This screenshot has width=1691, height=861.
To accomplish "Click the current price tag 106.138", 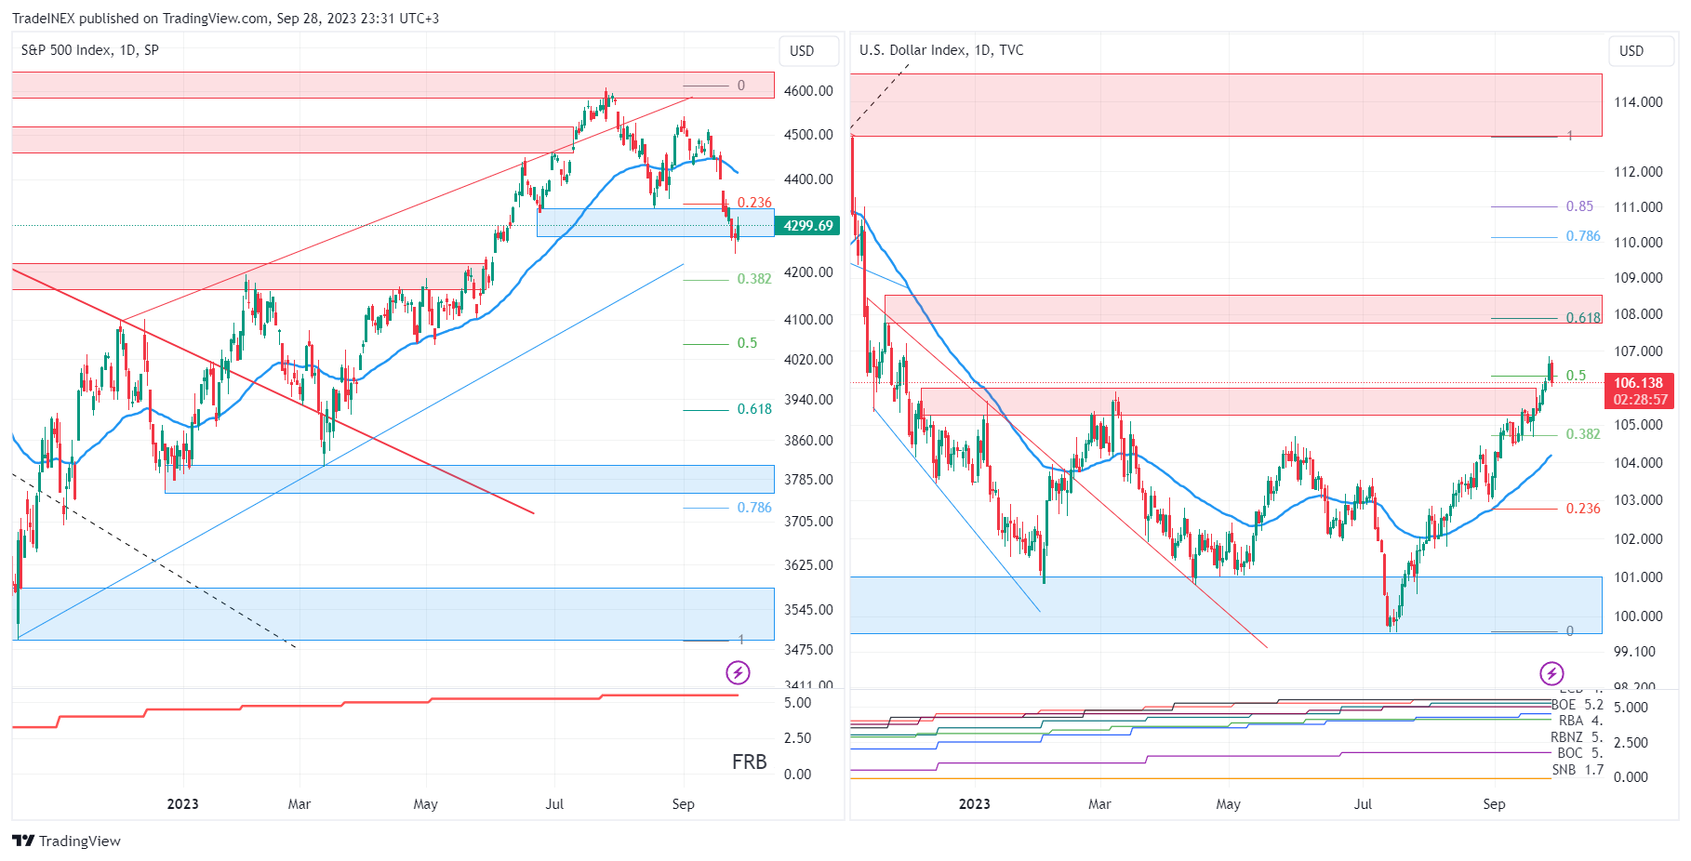I will [1639, 383].
